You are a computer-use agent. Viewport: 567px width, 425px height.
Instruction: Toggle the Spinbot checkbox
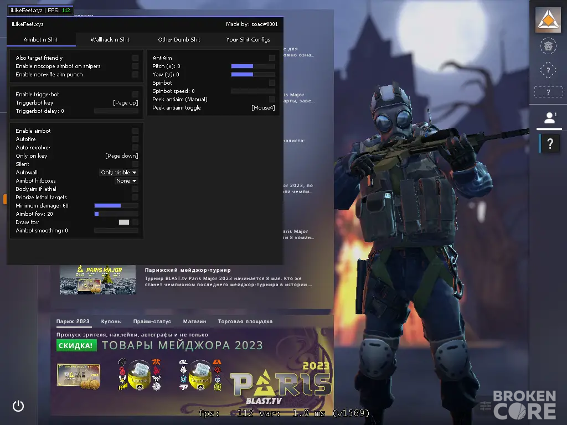(272, 83)
